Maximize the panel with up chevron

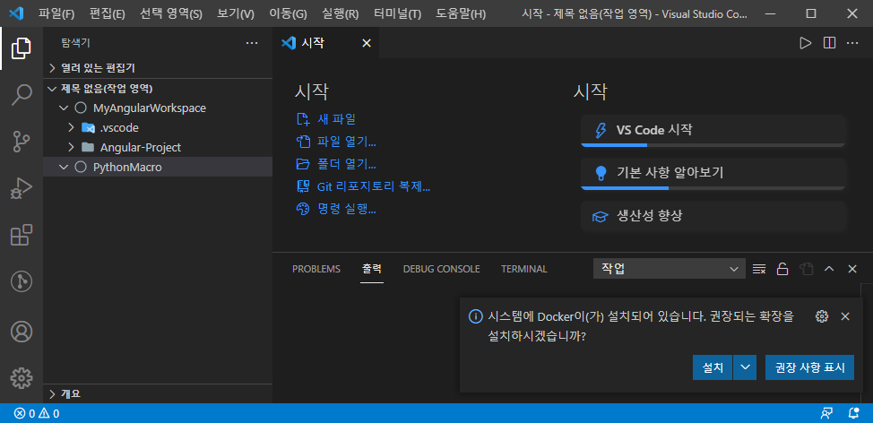pyautogui.click(x=829, y=269)
